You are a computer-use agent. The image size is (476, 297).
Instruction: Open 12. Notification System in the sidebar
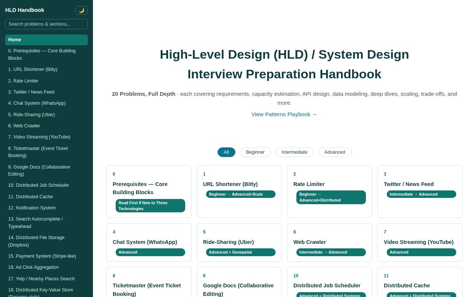click(x=46, y=208)
